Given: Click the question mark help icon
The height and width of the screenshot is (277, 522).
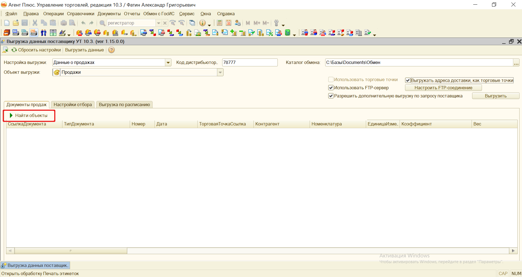Looking at the screenshot, I should click(111, 50).
